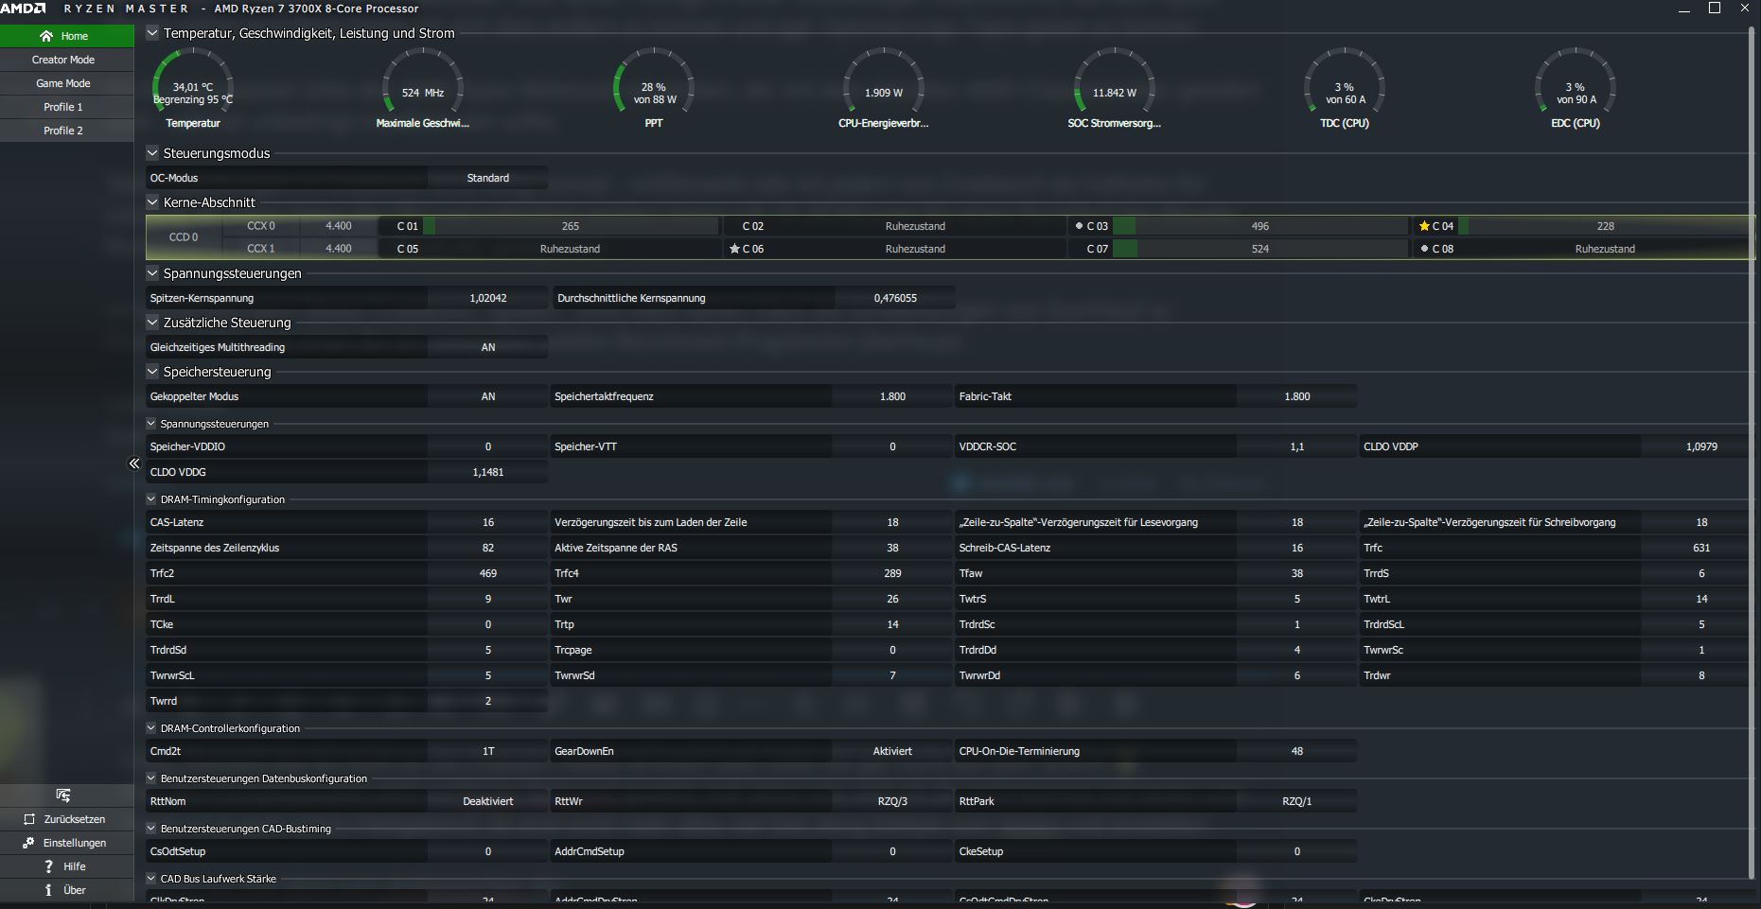Image resolution: width=1761 pixels, height=909 pixels.
Task: Select the C 01 core cell
Action: (549, 226)
